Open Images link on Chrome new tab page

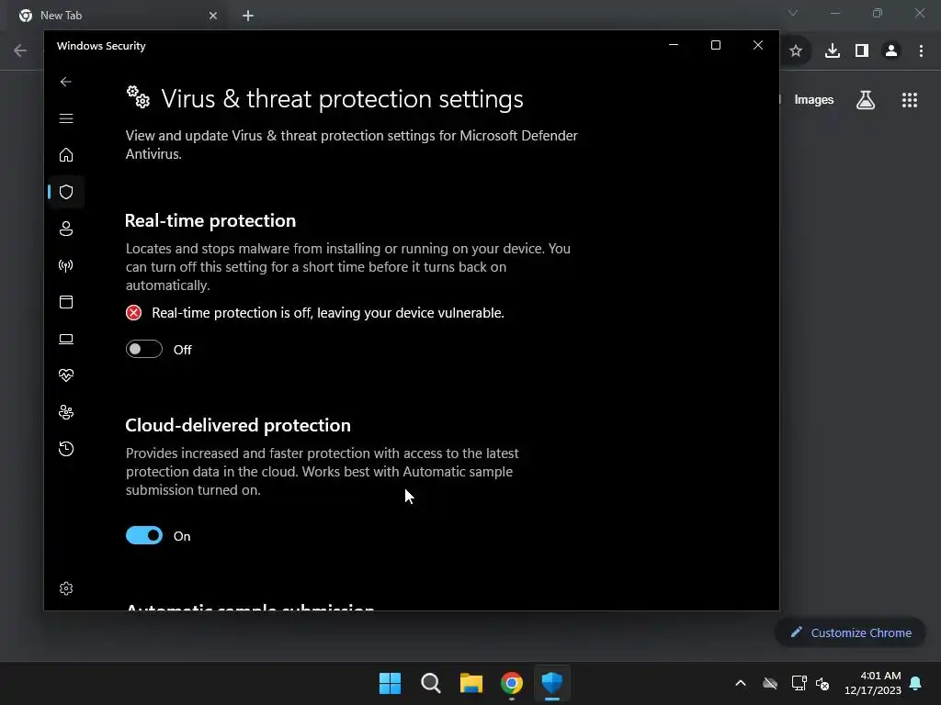814,99
